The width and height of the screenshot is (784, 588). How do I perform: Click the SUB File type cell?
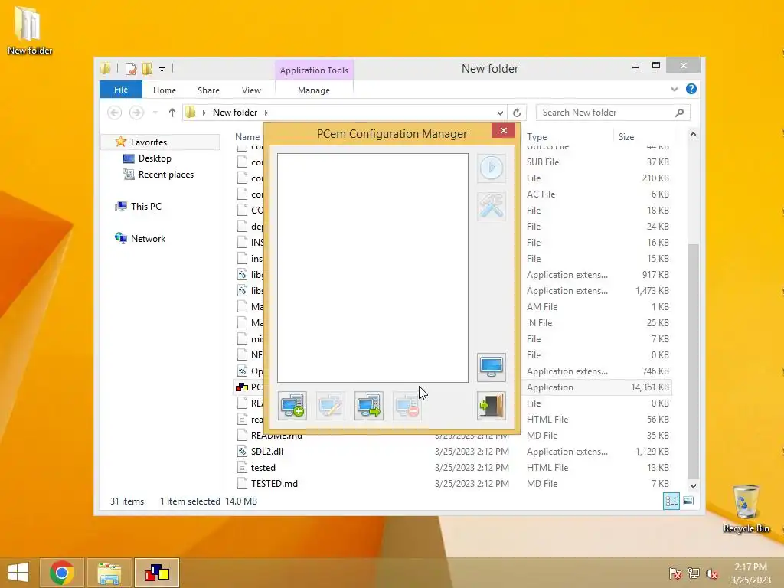click(x=543, y=162)
